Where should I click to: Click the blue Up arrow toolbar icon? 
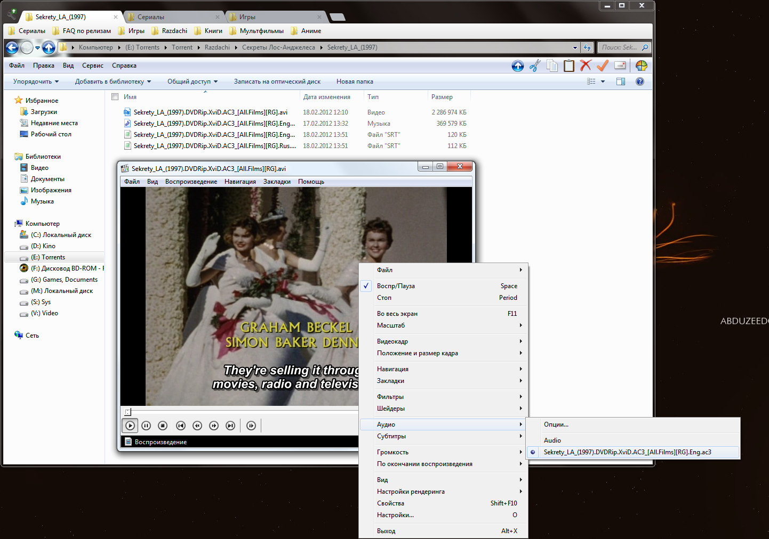[518, 66]
